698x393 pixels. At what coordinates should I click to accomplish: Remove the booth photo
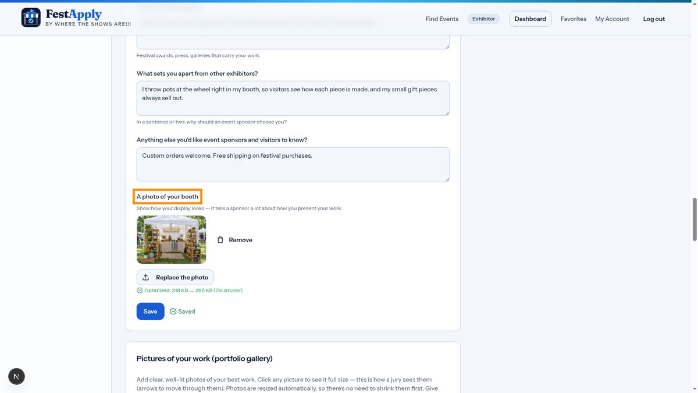click(234, 240)
